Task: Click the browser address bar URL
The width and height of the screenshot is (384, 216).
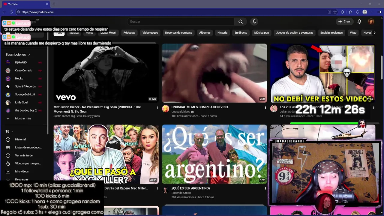Action: 37,12
